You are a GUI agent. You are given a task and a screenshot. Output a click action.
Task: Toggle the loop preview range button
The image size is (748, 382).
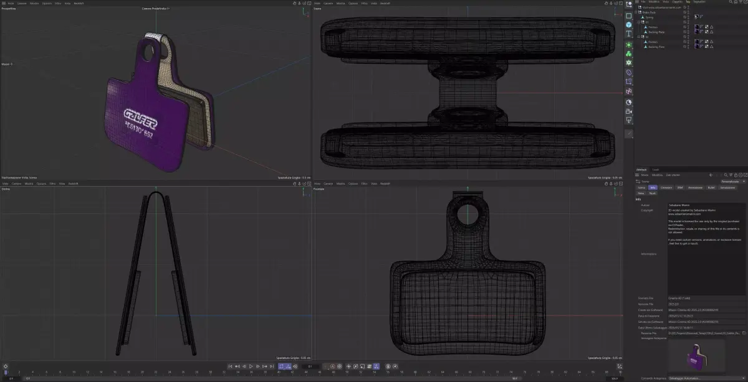(281, 366)
